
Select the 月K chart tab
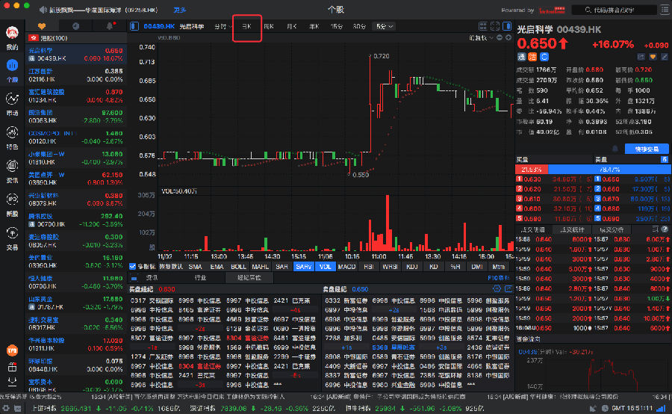(x=291, y=27)
